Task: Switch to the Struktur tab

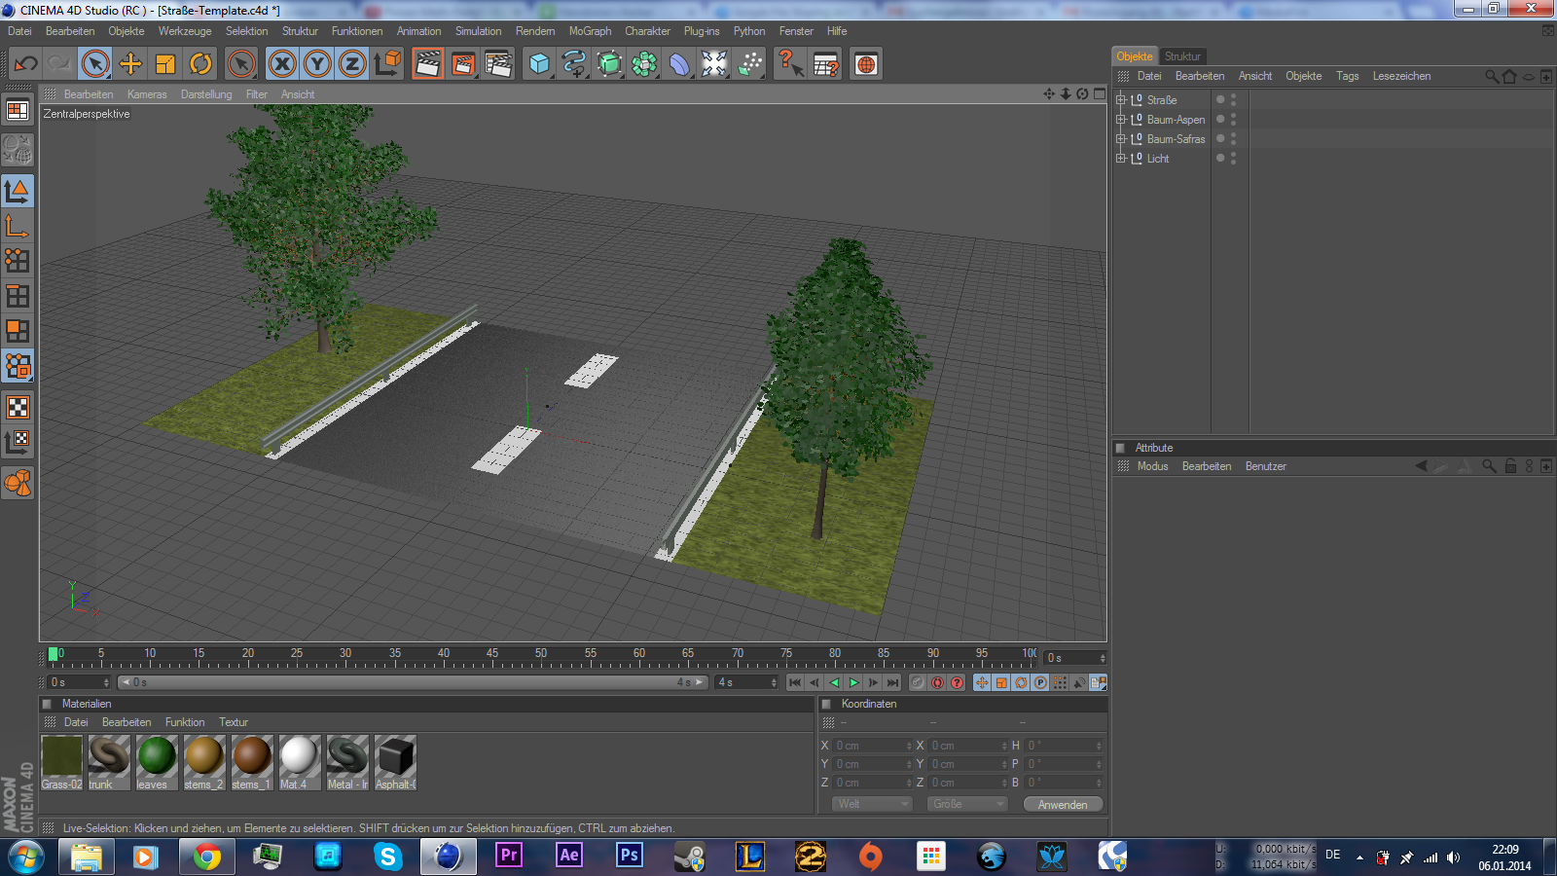Action: 1183,55
